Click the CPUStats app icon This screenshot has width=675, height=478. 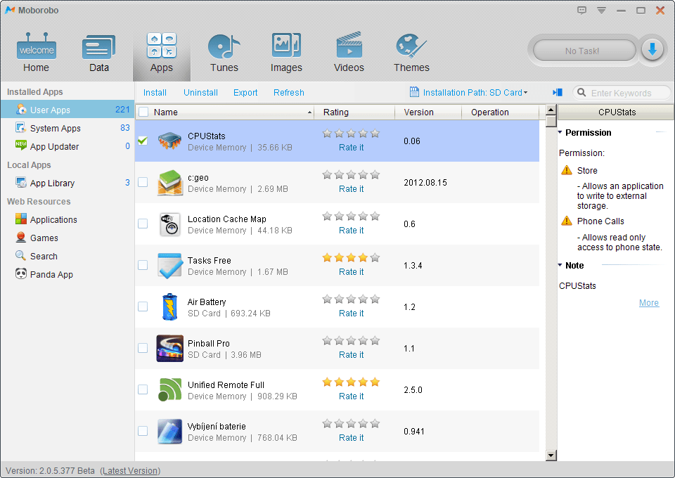169,141
